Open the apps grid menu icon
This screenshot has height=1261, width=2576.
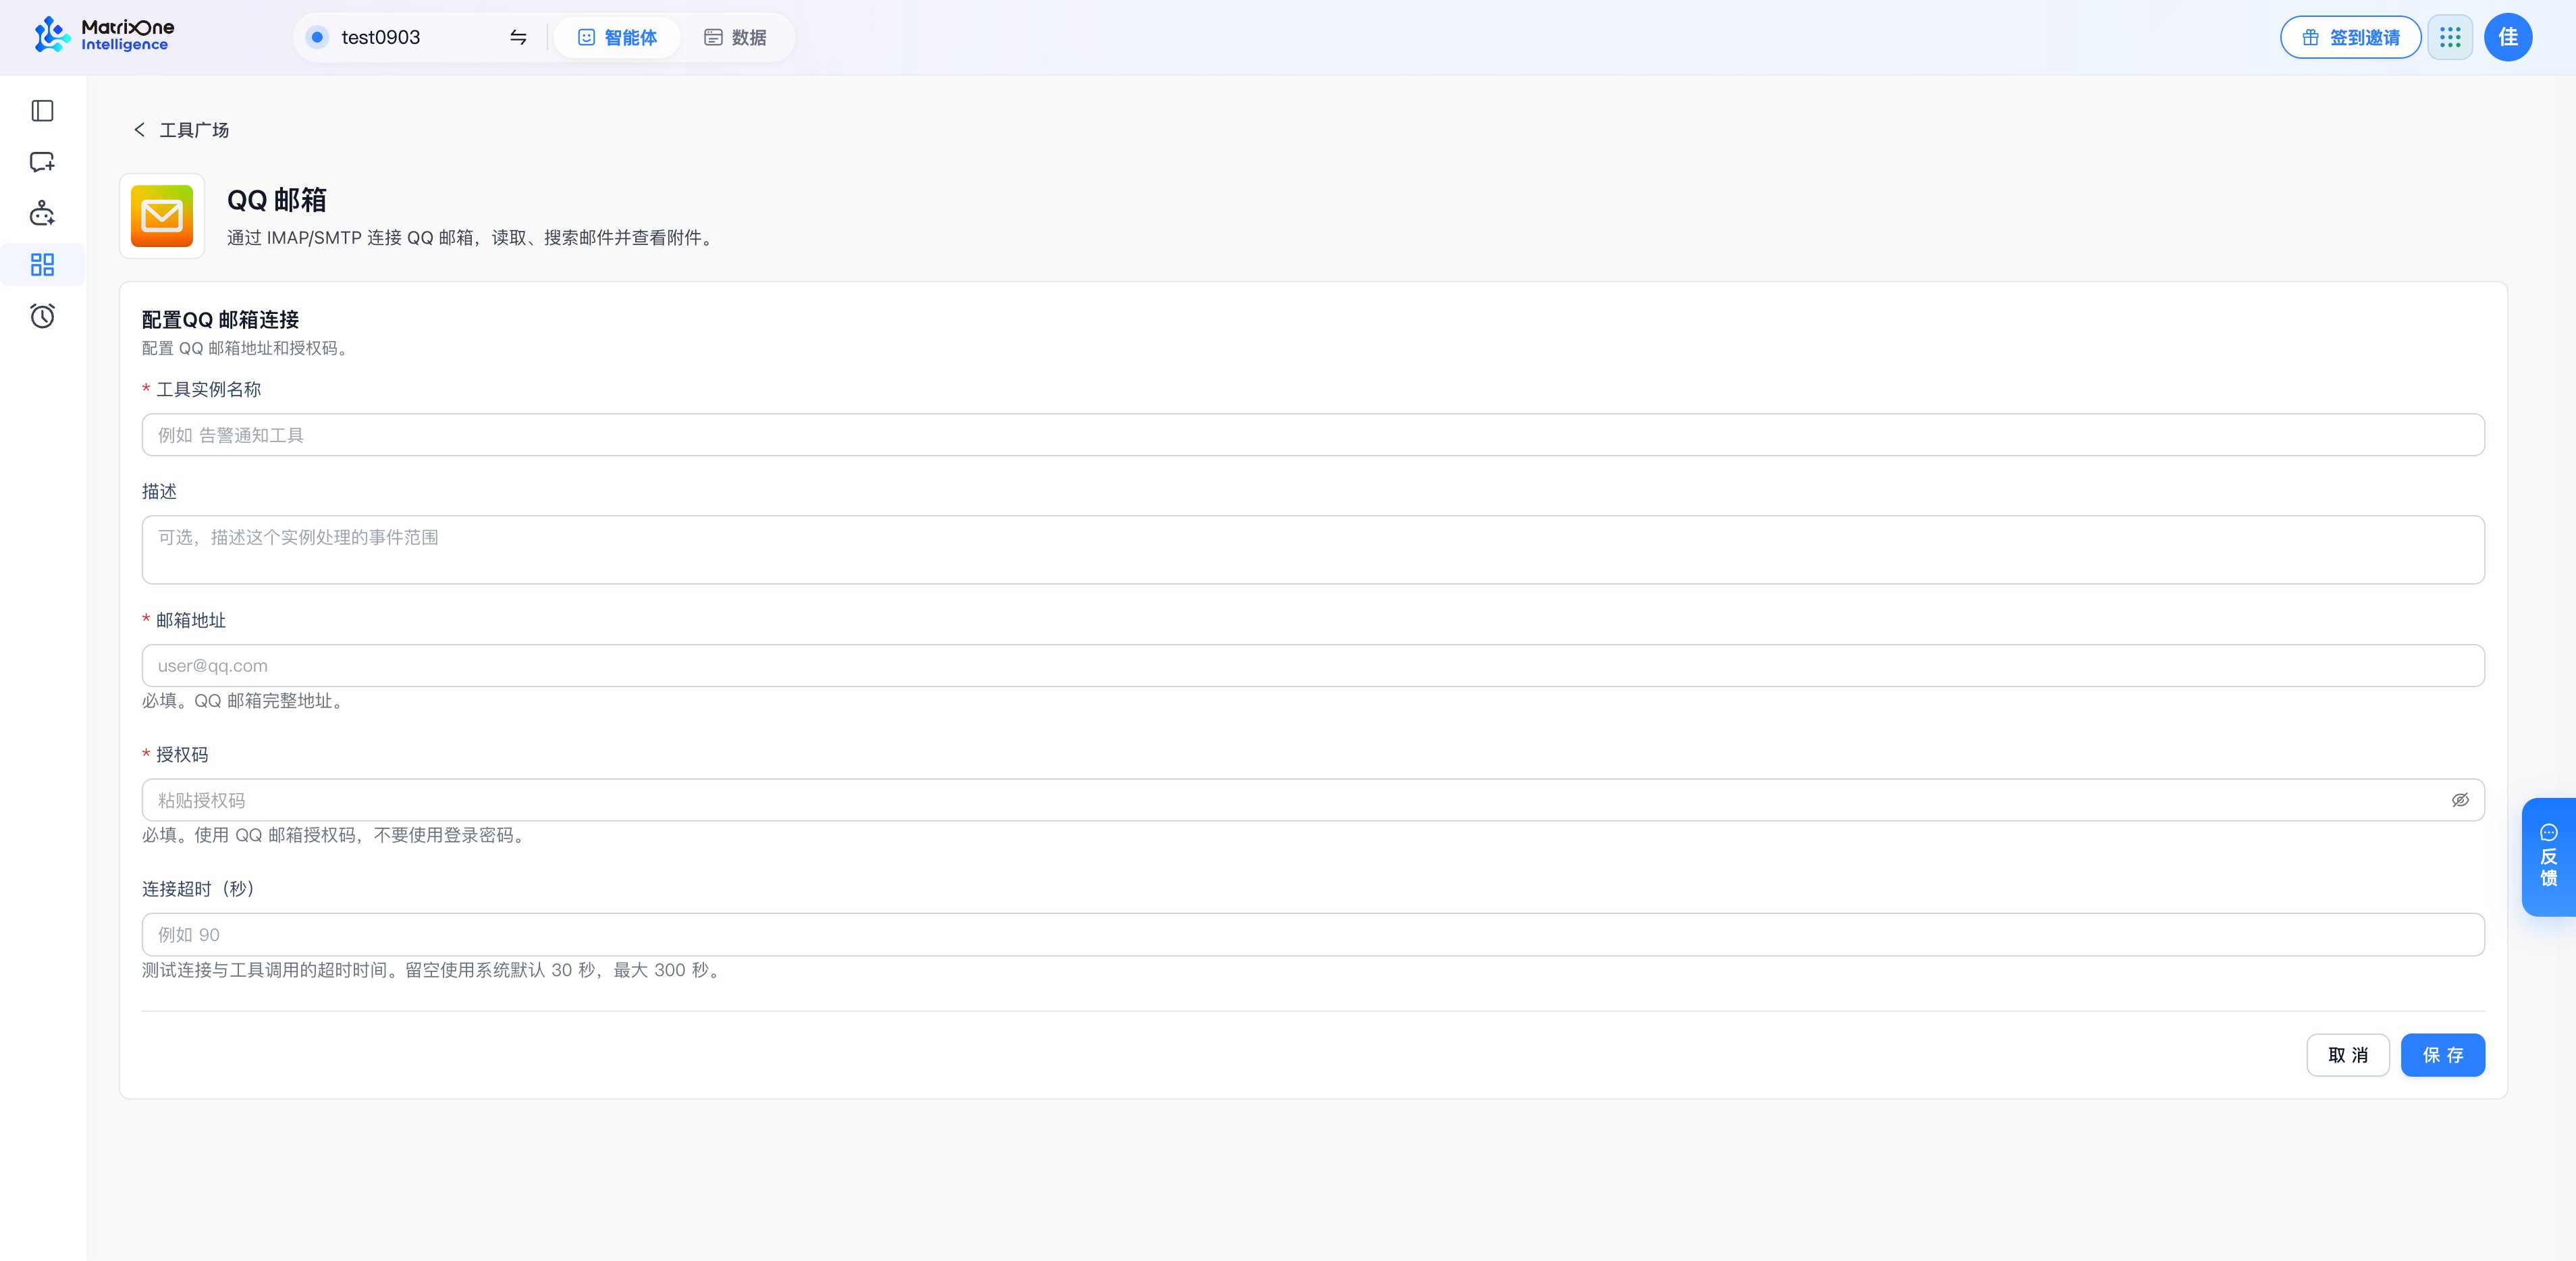coord(2450,37)
